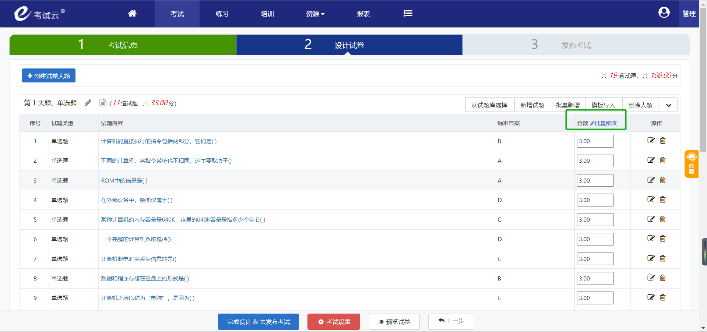Edit section 1 title with pencil icon

pos(88,103)
